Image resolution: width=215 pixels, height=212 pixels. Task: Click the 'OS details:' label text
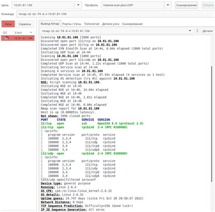coord(50,195)
